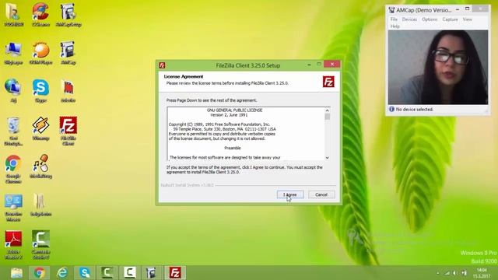
Task: Click AMCap title bar app icon
Action: point(392,10)
